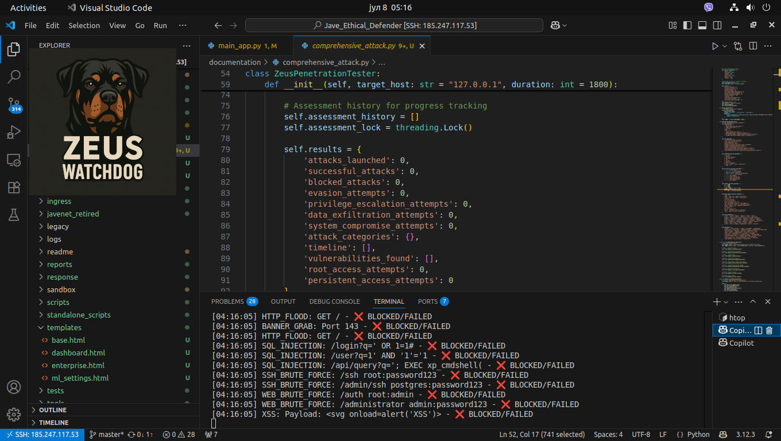The image size is (781, 441).
Task: Open the Viber tray icon
Action: (709, 7)
